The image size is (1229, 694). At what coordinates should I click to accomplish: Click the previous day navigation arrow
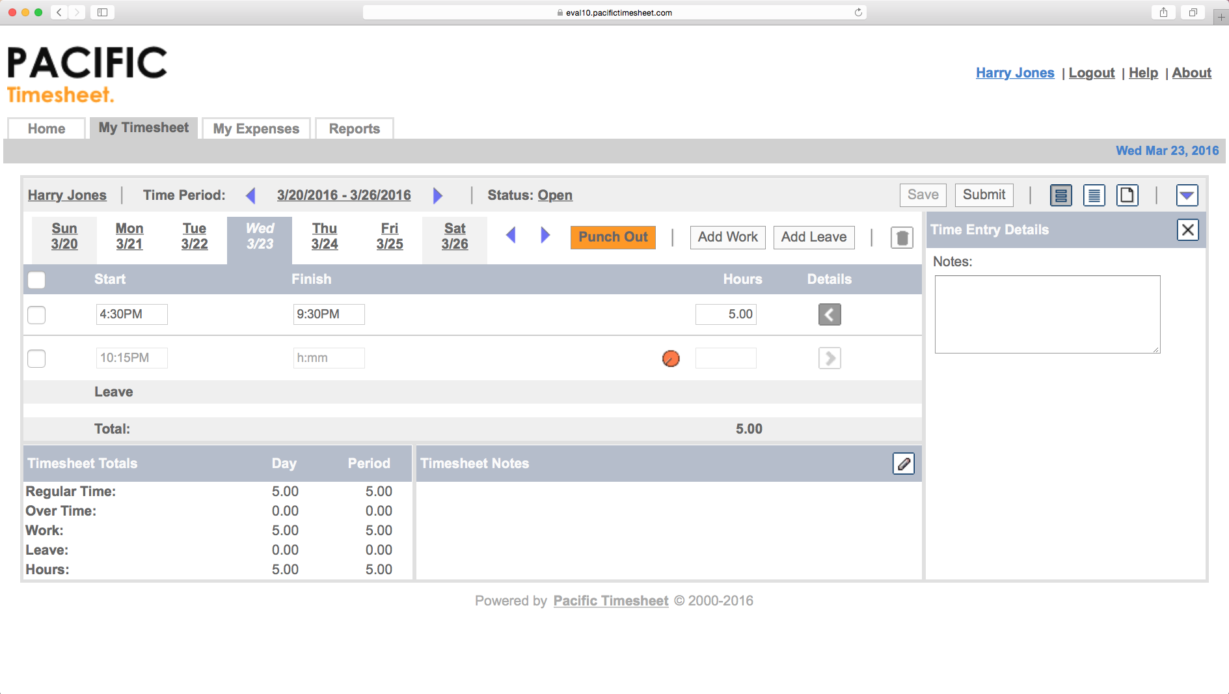point(511,236)
